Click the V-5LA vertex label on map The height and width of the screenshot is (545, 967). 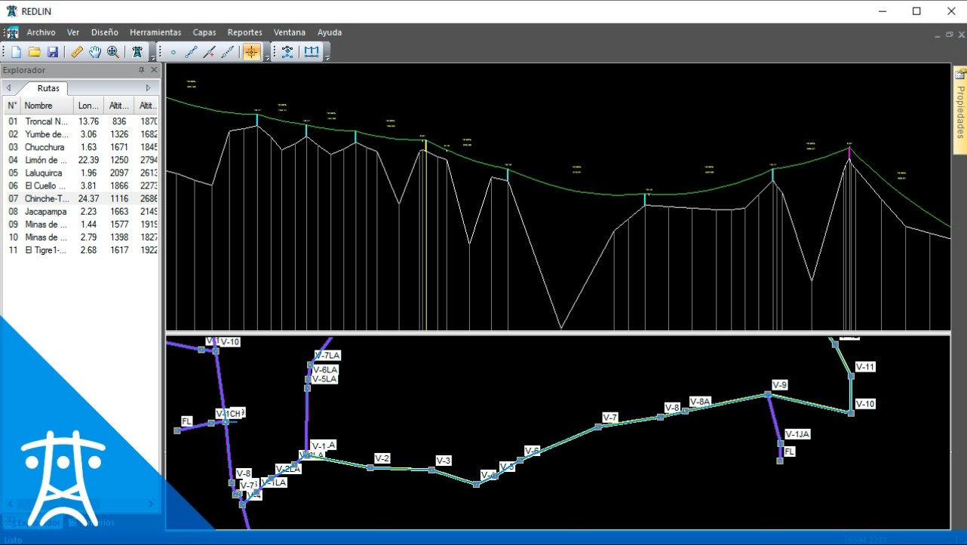[324, 379]
